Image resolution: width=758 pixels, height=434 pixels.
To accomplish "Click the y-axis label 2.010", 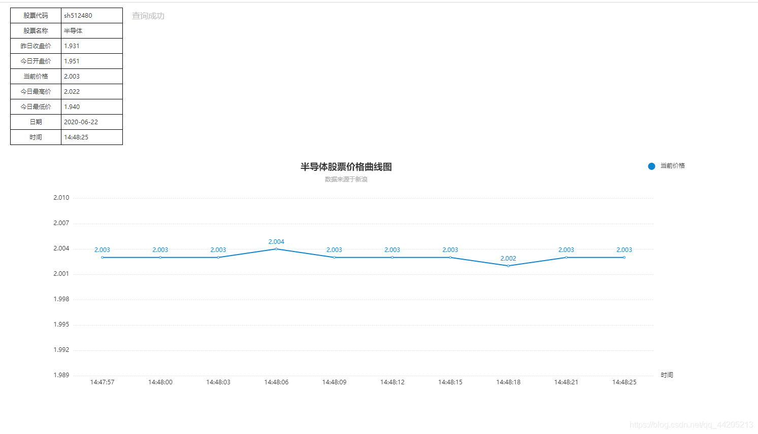I will click(x=61, y=198).
